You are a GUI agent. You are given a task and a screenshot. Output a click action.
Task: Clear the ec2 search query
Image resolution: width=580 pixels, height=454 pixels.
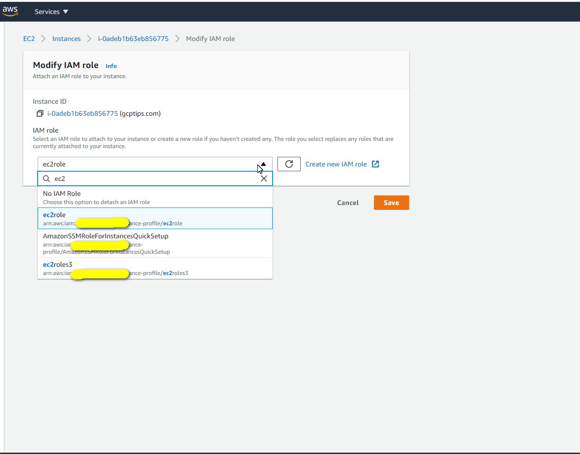[264, 179]
